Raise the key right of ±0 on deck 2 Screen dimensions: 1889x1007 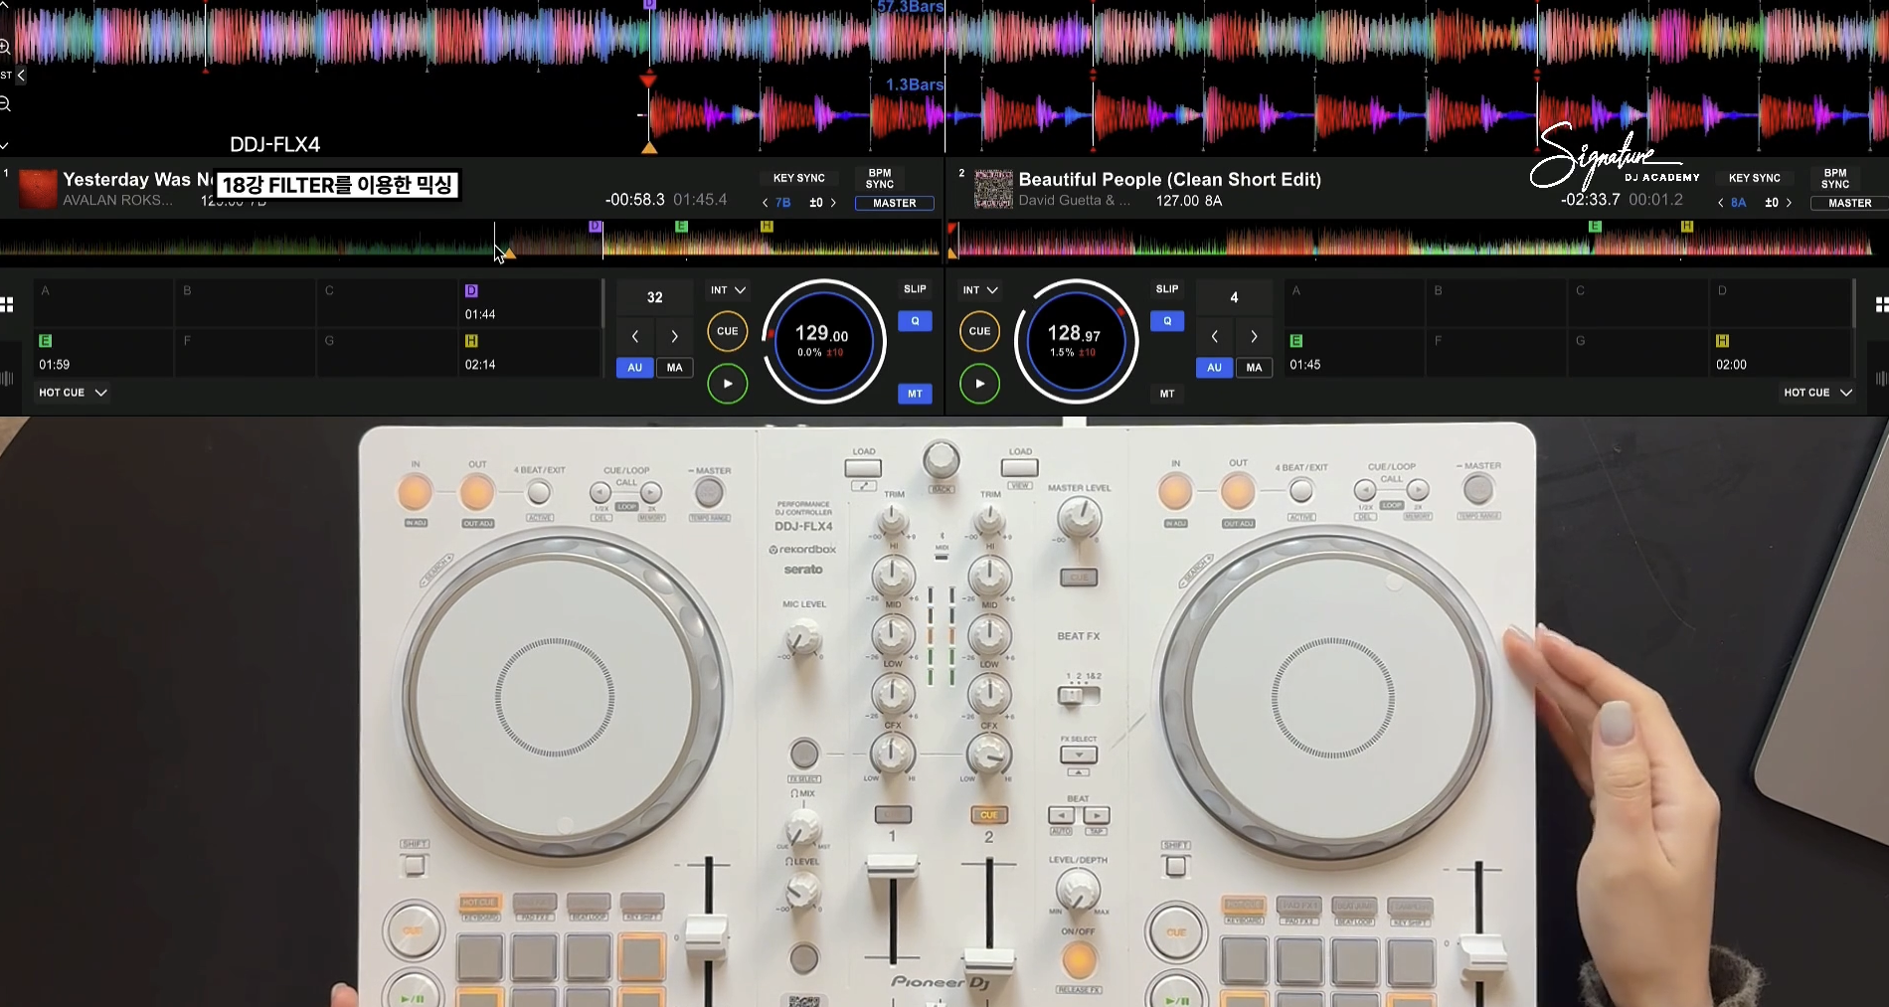pos(1789,203)
